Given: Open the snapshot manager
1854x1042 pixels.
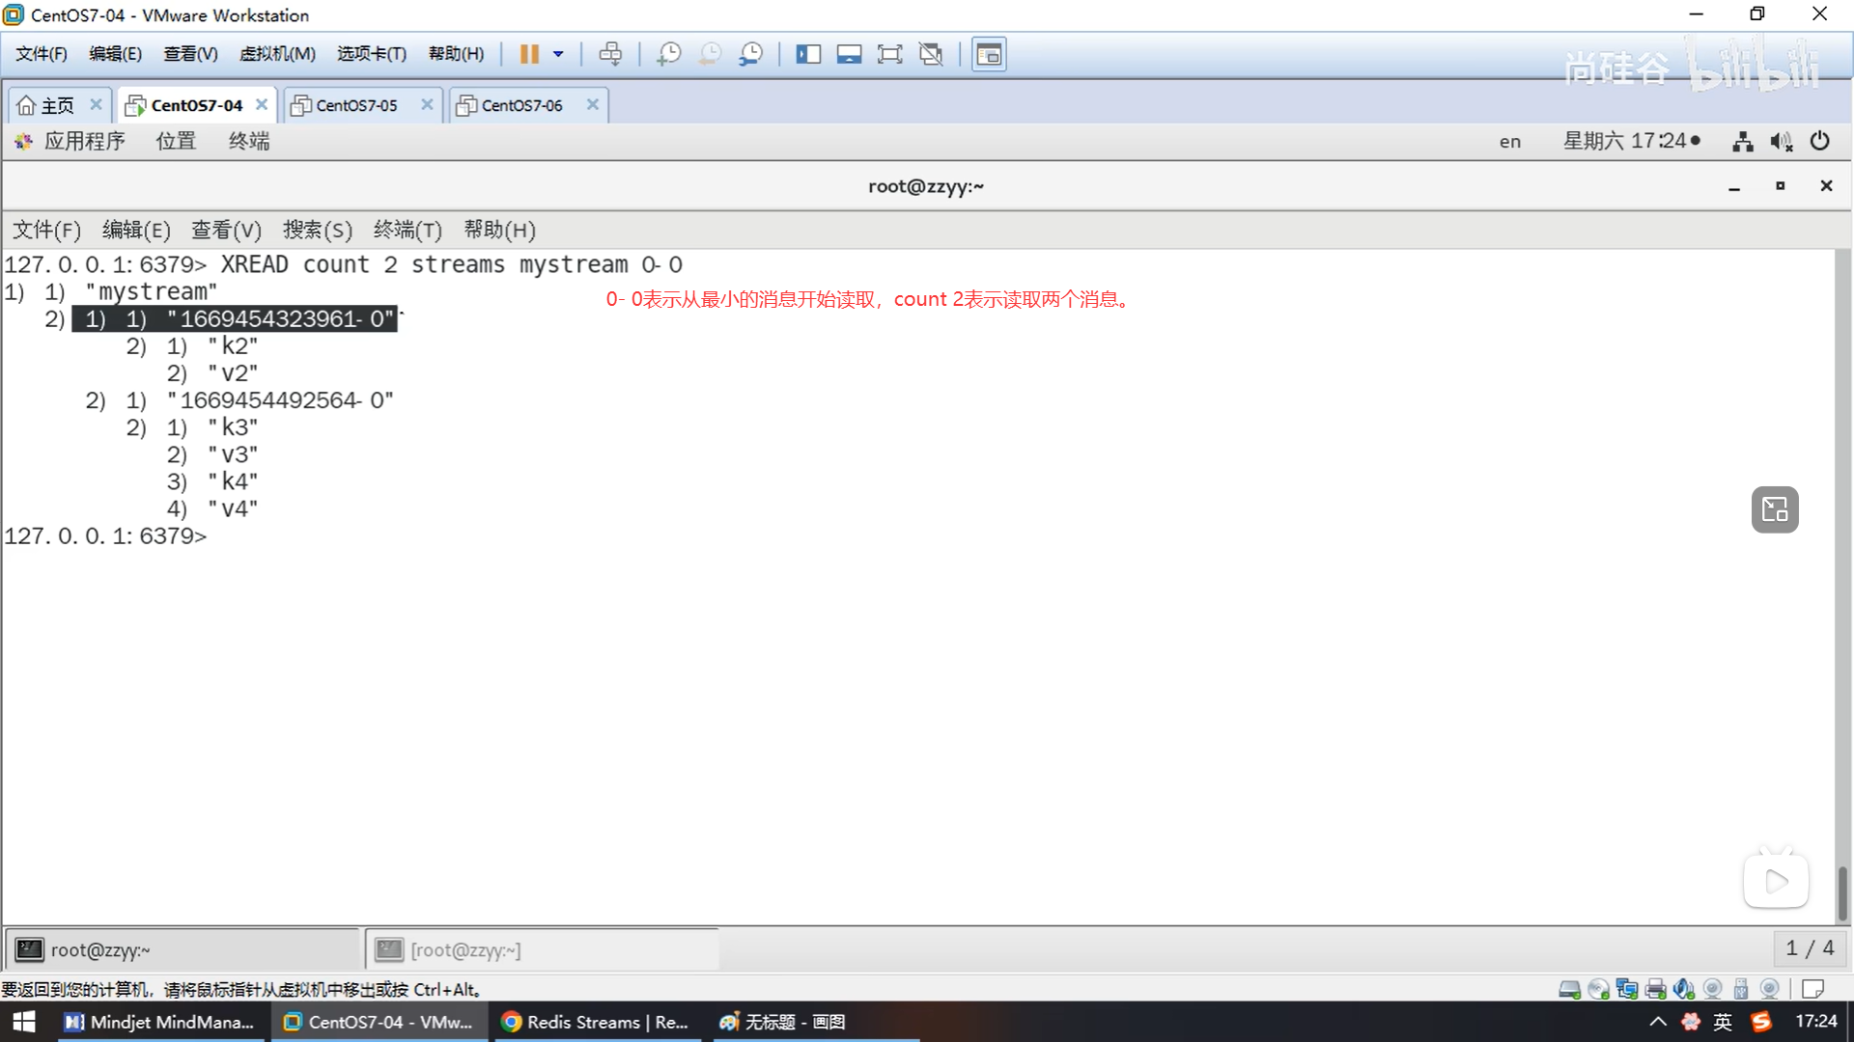Looking at the screenshot, I should point(751,54).
